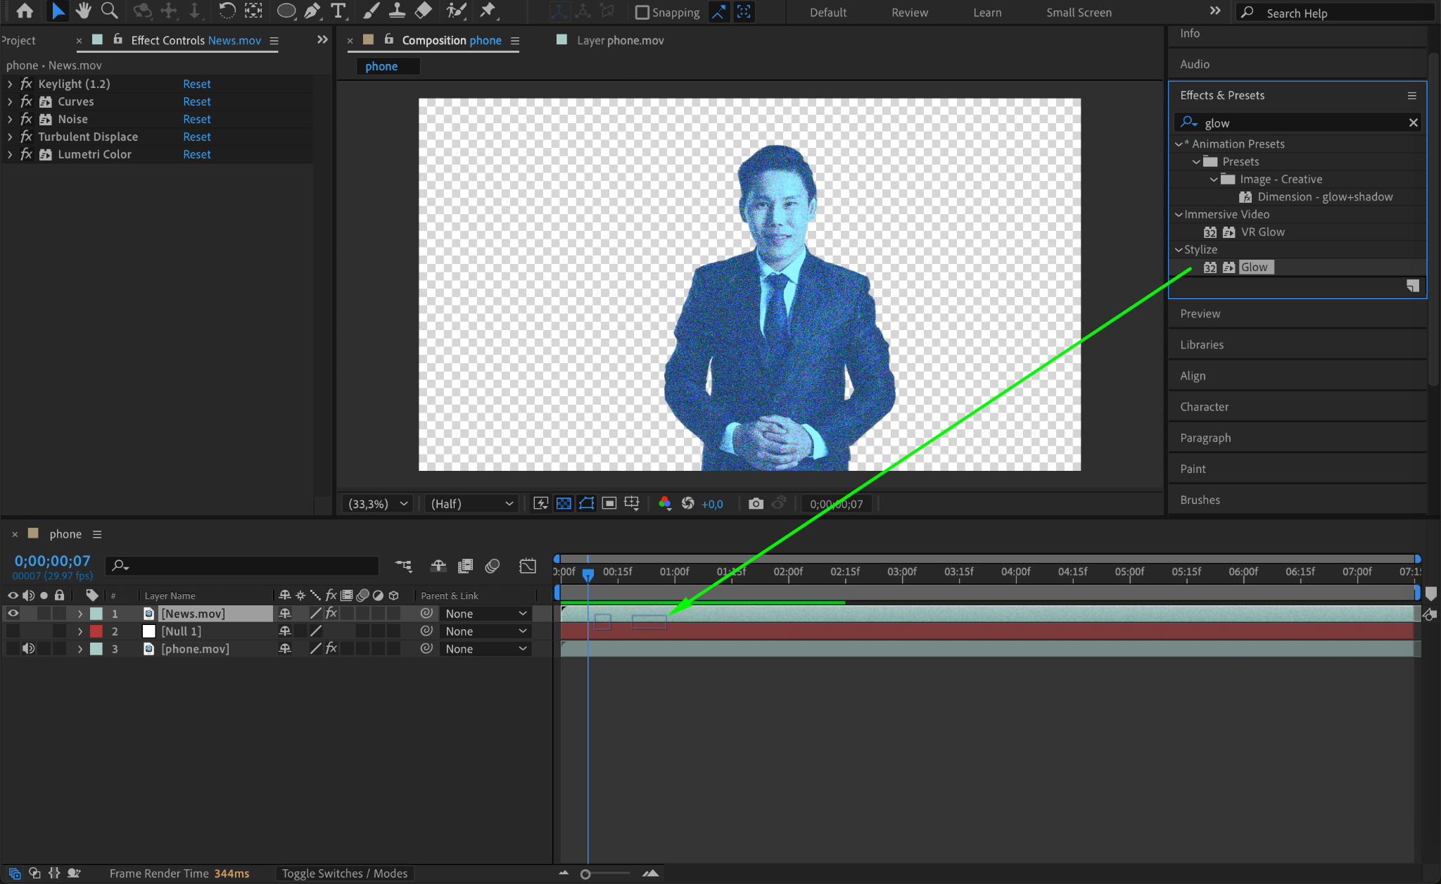Screen dimensions: 1441x884
Task: Switch to the Layer phone.mov tab
Action: [619, 41]
